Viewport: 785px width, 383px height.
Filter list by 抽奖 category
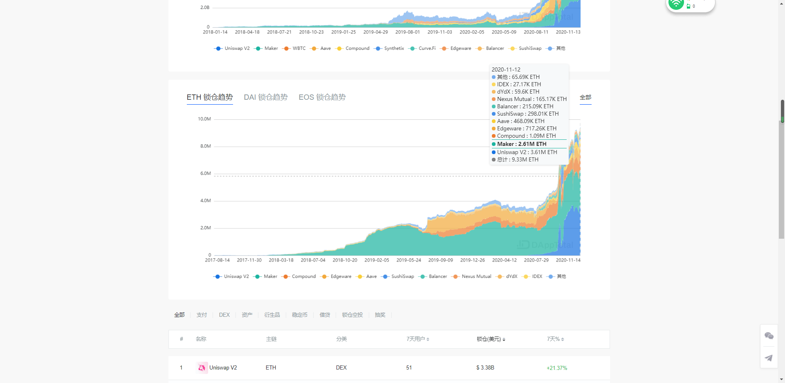pyautogui.click(x=380, y=315)
